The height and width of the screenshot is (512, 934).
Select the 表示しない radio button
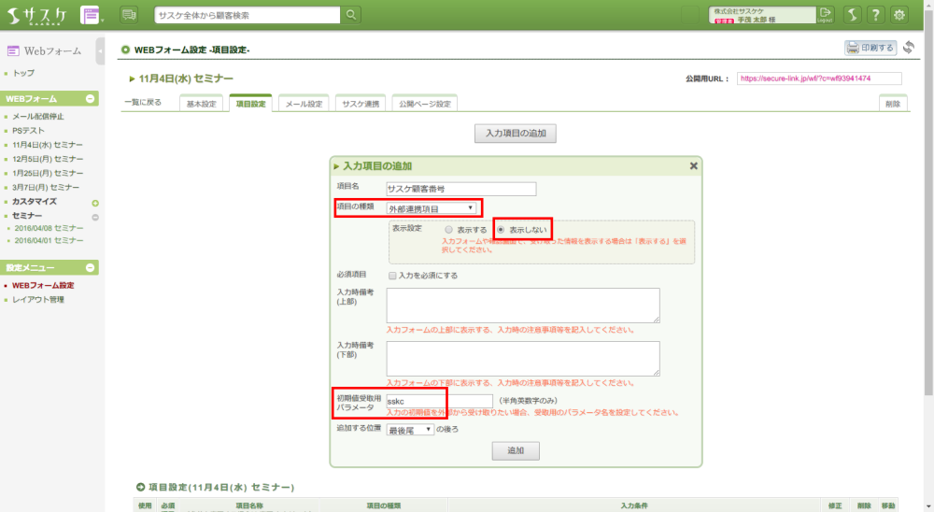tap(501, 229)
